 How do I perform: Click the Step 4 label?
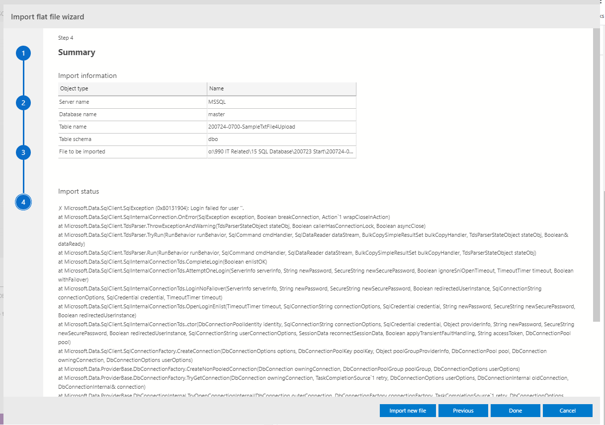[66, 38]
